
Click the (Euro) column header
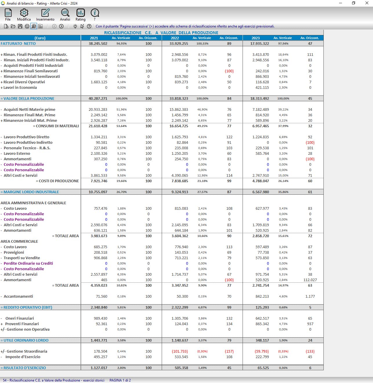pos(40,38)
